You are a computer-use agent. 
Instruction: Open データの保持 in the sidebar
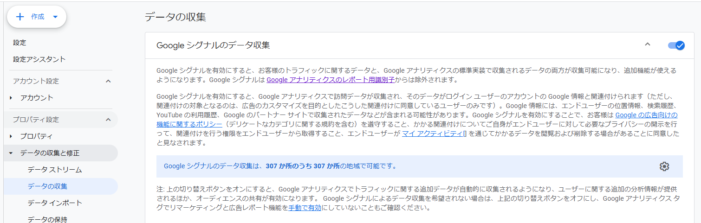(47, 219)
